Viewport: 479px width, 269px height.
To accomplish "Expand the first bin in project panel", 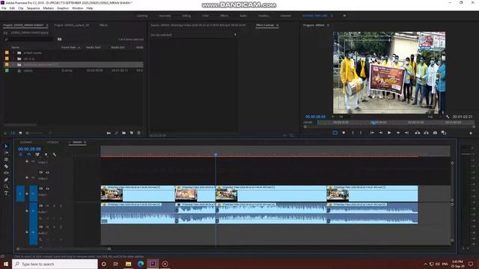I will [x=13, y=53].
